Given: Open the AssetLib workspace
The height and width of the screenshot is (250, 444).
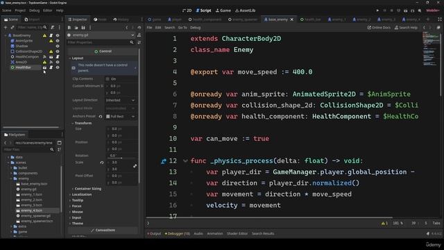Looking at the screenshot, I should coord(245,10).
